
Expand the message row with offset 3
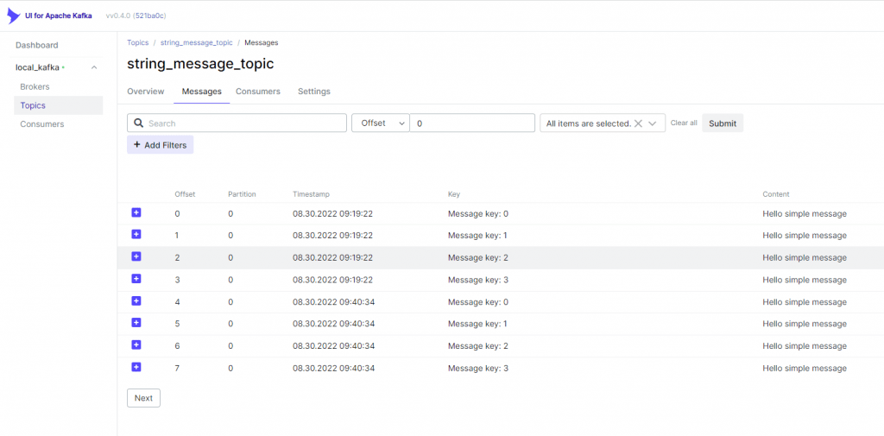tap(136, 279)
